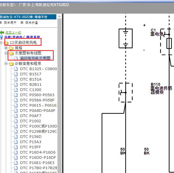The width and height of the screenshot is (174, 173).
Task: Click the battery symbol in wiring diagram
Action: (x=125, y=38)
